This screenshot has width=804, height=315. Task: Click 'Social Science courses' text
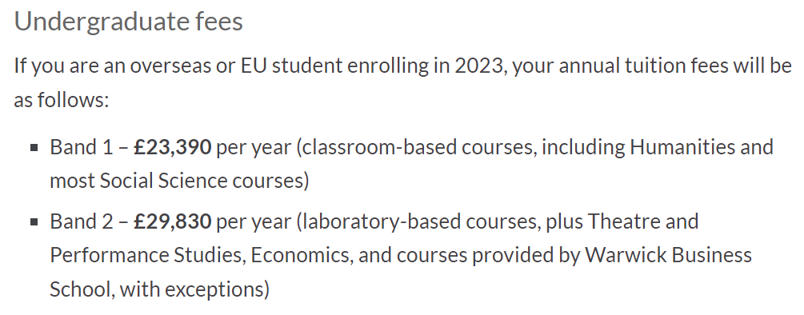coord(202,181)
